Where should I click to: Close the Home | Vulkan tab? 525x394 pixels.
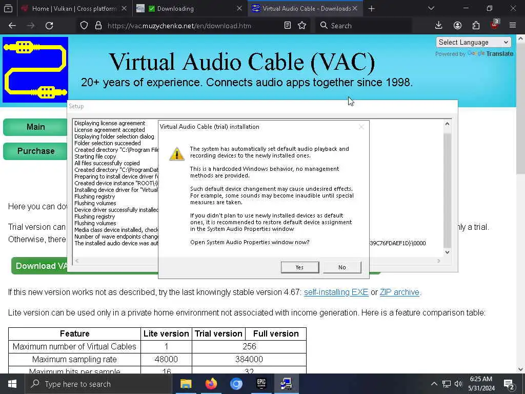click(124, 8)
